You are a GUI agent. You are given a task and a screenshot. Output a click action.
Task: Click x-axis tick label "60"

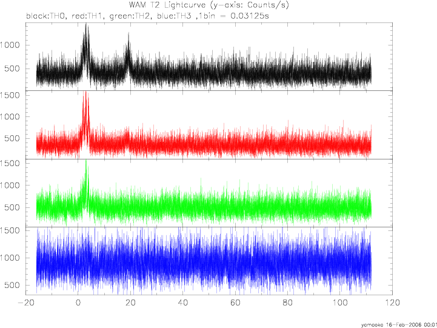tap(235, 303)
